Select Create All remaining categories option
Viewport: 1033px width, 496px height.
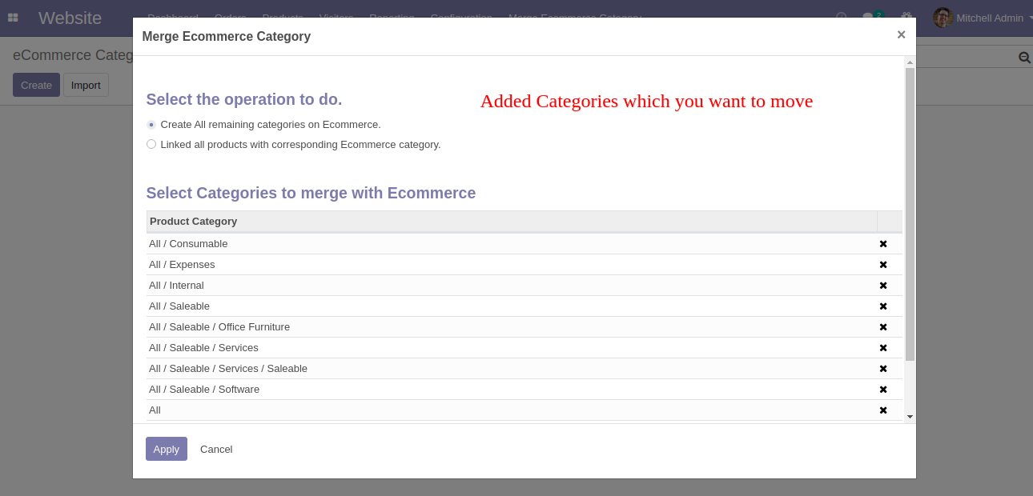click(x=151, y=125)
